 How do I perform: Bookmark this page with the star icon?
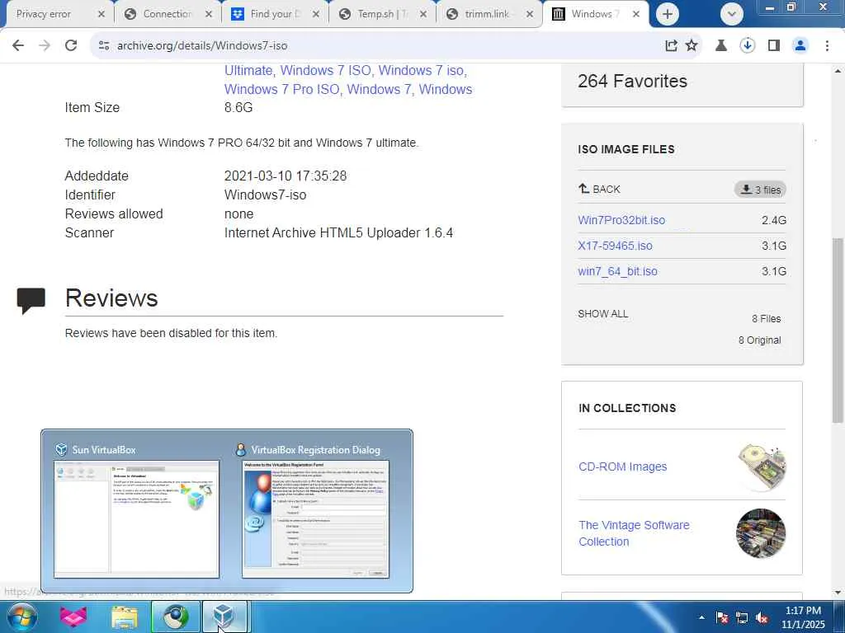click(x=692, y=46)
